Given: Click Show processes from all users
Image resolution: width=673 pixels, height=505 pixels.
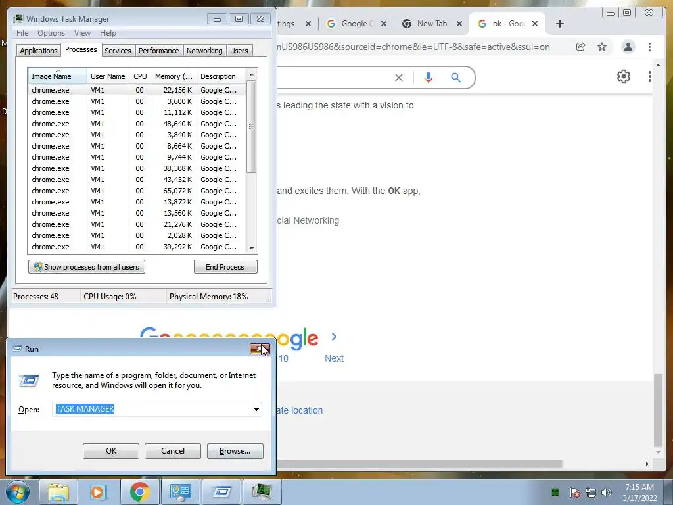Looking at the screenshot, I should tap(87, 267).
